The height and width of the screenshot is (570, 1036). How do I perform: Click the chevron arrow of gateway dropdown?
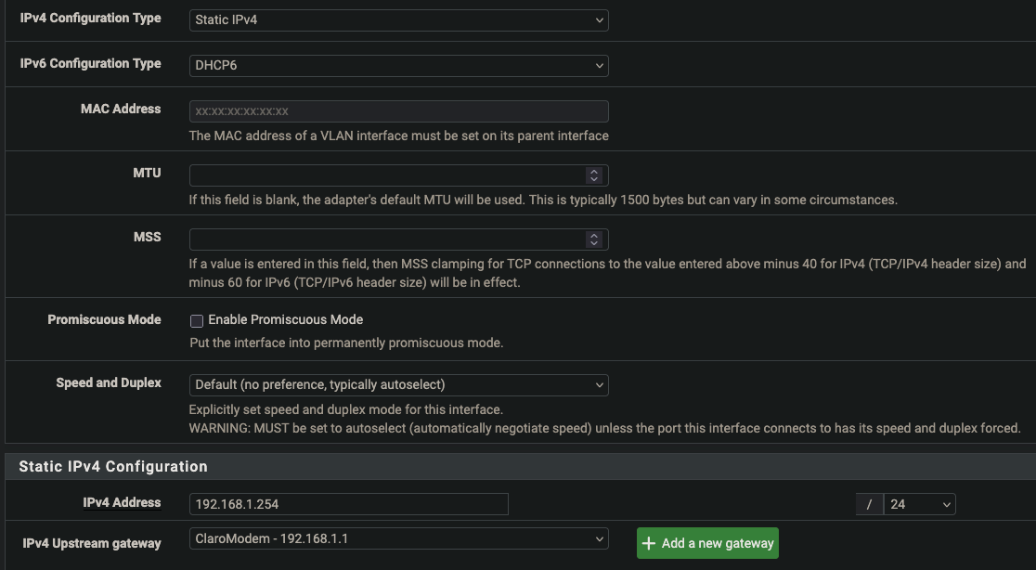point(599,538)
